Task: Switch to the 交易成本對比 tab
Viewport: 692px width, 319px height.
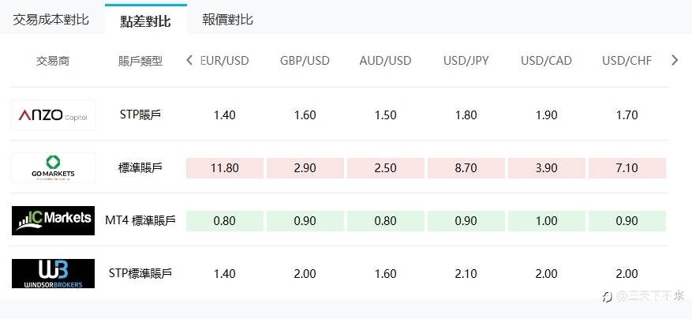Action: click(x=50, y=20)
